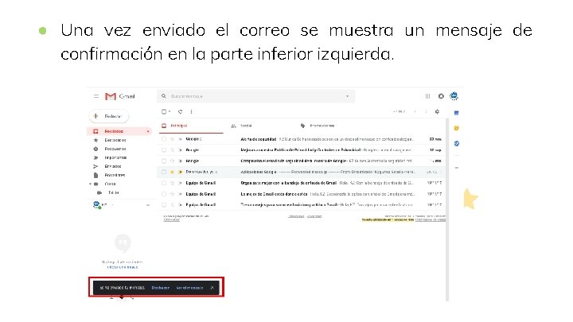Click the Destacados star icon in sidebar

[95, 140]
